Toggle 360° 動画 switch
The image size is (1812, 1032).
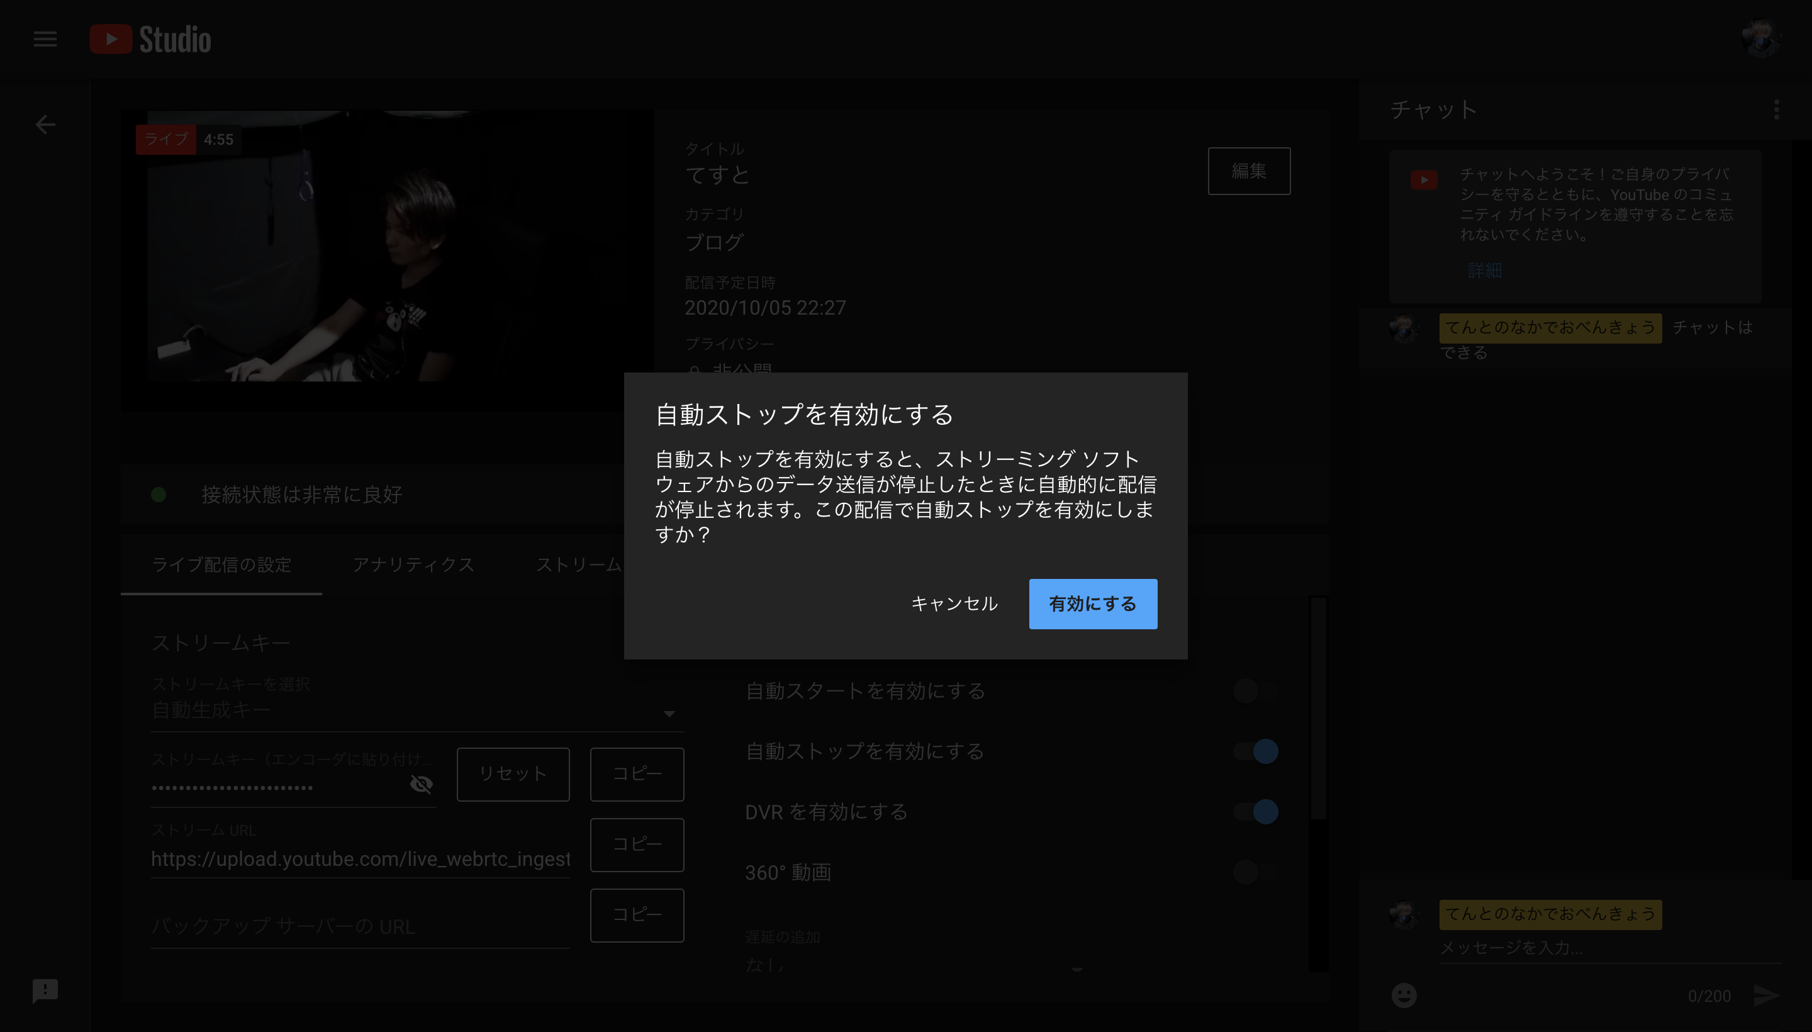(1255, 872)
